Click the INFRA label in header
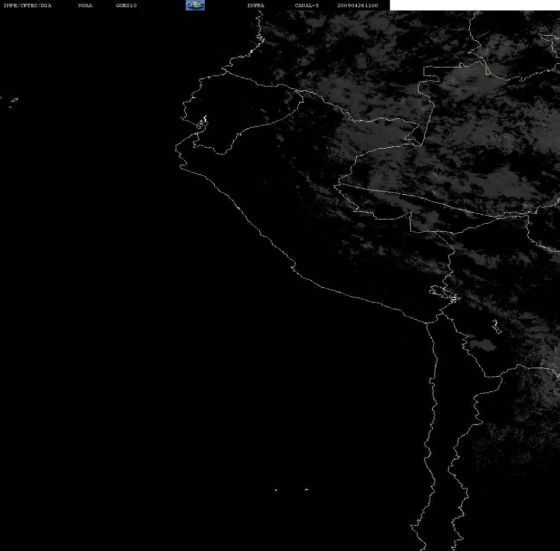 [x=256, y=5]
